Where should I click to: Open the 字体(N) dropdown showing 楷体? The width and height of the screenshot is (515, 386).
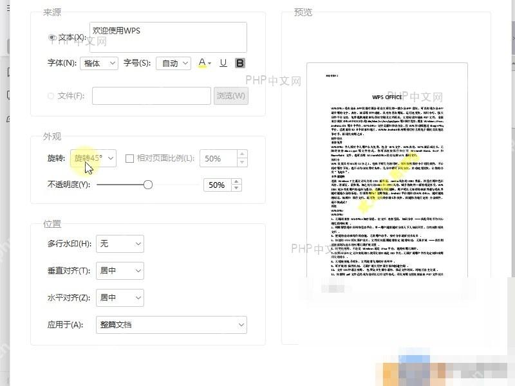click(x=99, y=63)
